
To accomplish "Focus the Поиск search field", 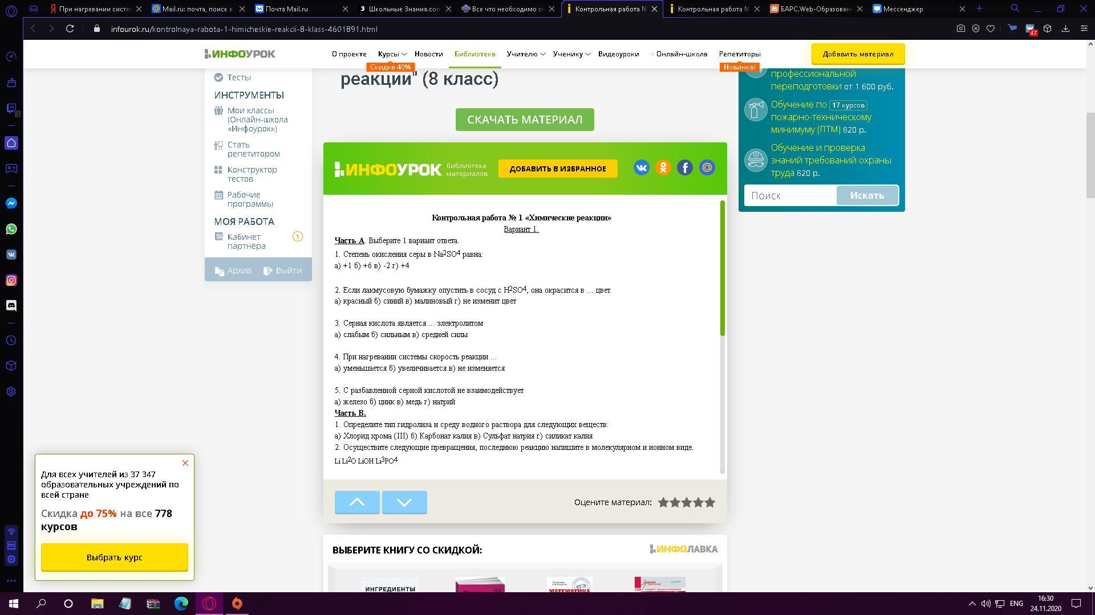I will click(x=790, y=195).
